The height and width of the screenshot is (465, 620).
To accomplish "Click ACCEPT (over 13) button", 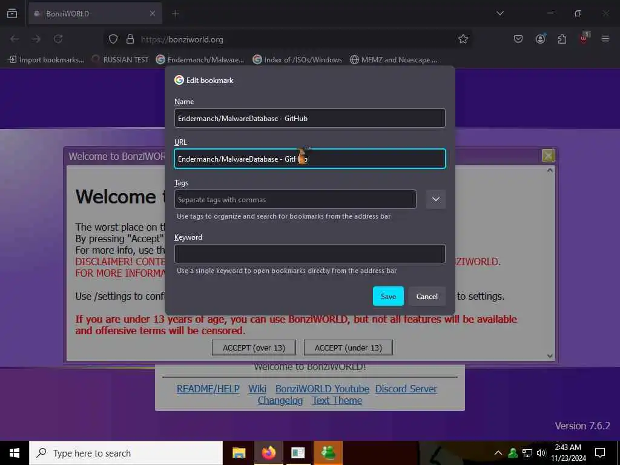I will click(254, 348).
